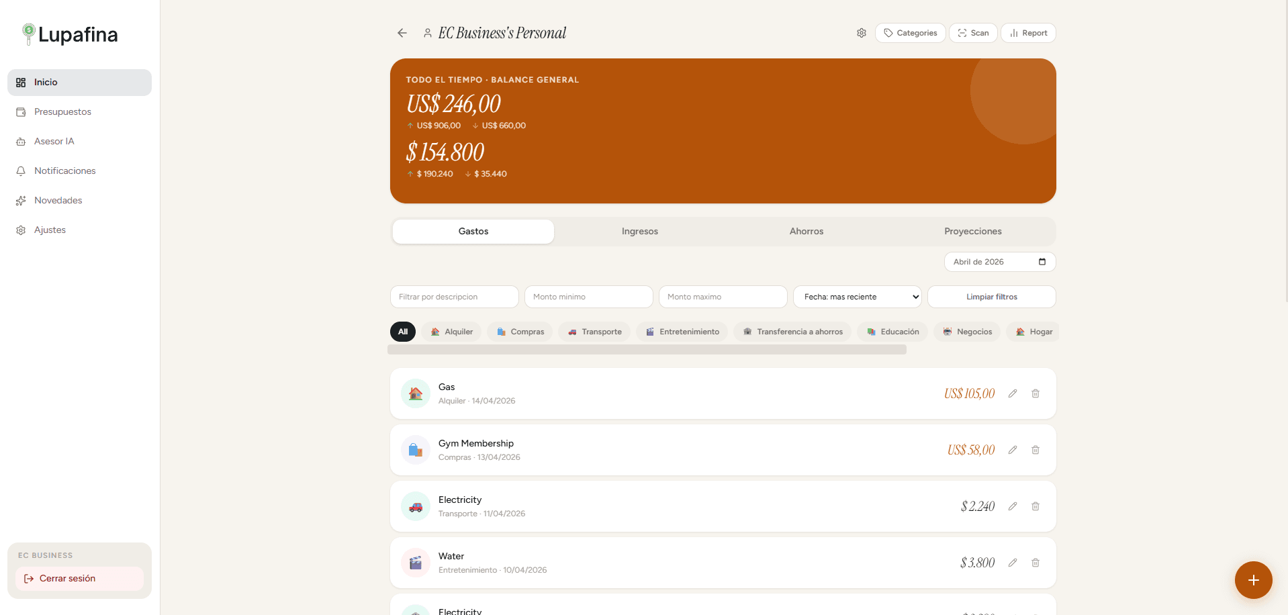Filter by Transferencia a ahorros category
1288x615 pixels.
[x=792, y=332]
